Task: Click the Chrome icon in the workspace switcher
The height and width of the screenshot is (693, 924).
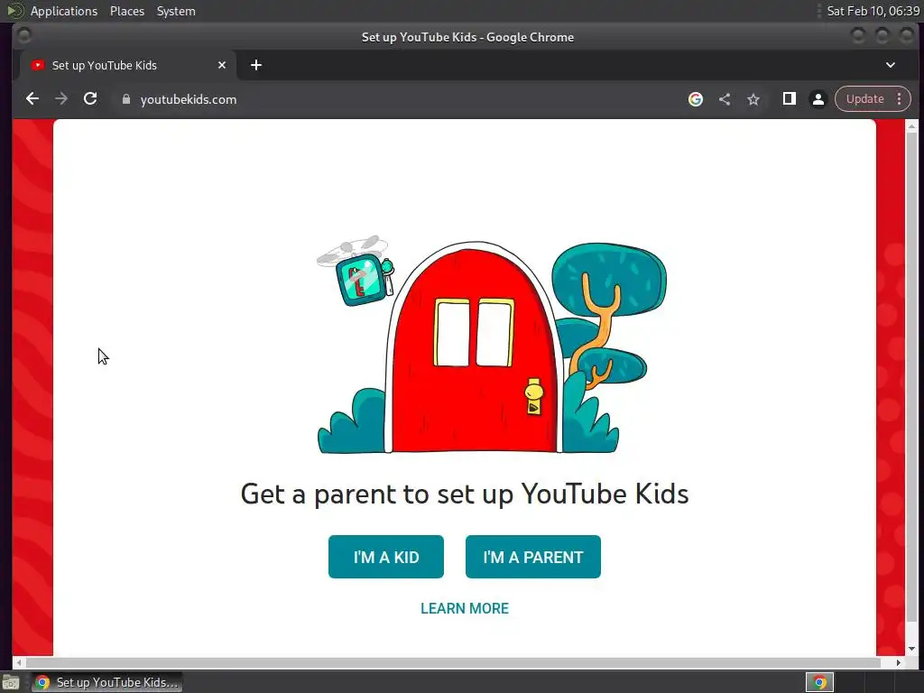Action: coord(819,682)
